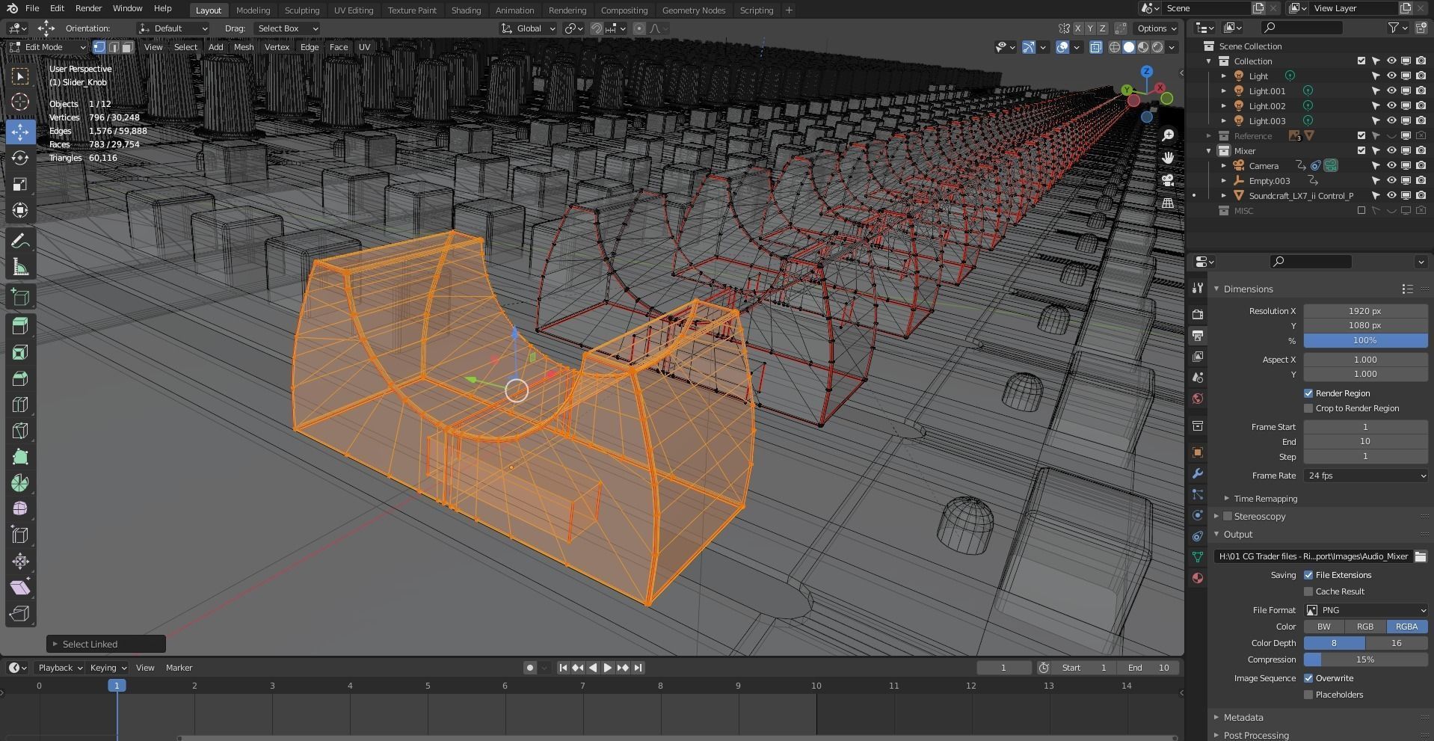The image size is (1434, 741).
Task: Activate the Shear tool
Action: tap(20, 588)
